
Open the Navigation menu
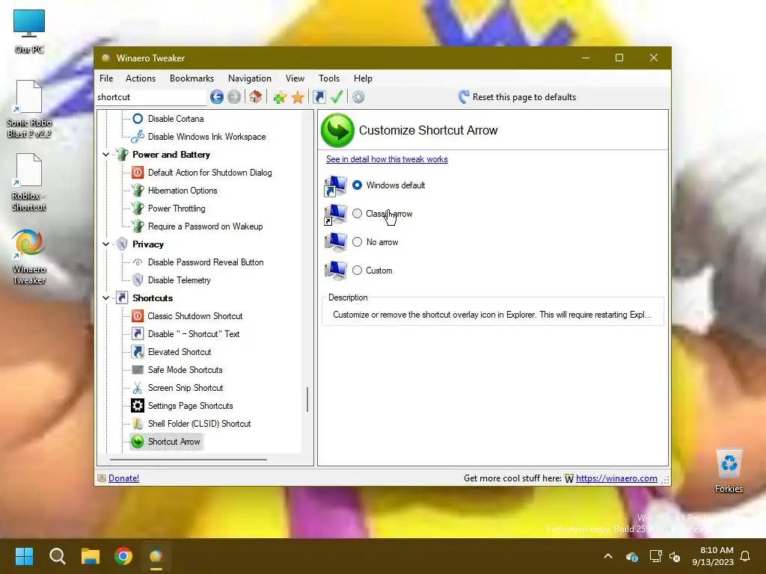tap(250, 78)
